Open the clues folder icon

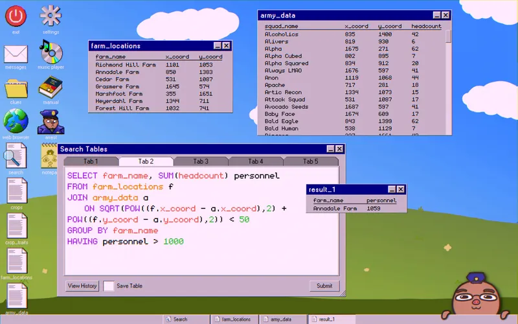pyautogui.click(x=16, y=89)
